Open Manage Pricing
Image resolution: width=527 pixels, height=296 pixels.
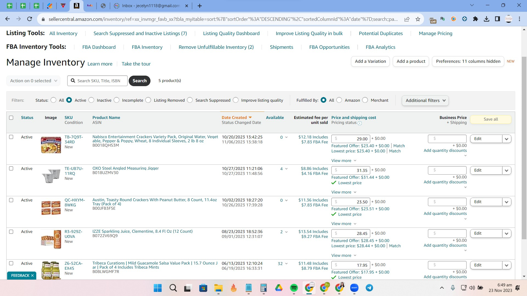pyautogui.click(x=436, y=33)
